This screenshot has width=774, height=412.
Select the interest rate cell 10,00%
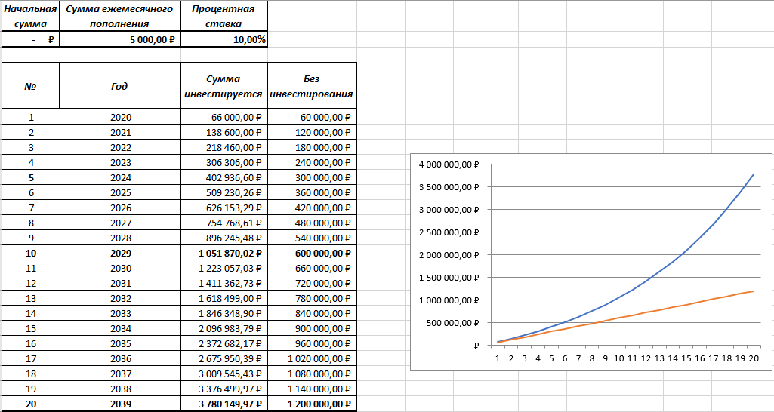click(x=224, y=39)
